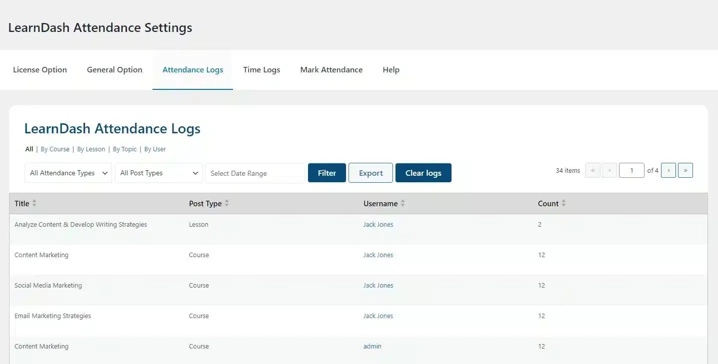The height and width of the screenshot is (364, 718).
Task: Clear all attendance logs
Action: tap(423, 173)
